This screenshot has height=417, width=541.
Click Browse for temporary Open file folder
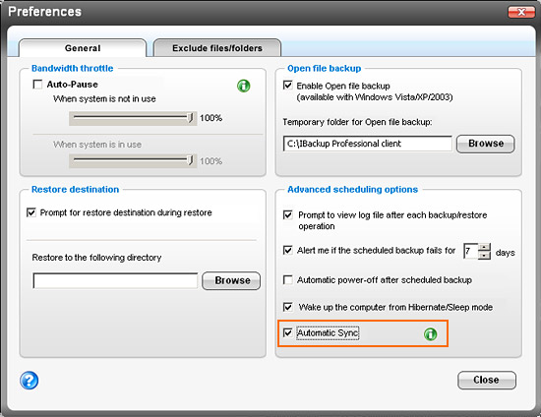point(486,144)
